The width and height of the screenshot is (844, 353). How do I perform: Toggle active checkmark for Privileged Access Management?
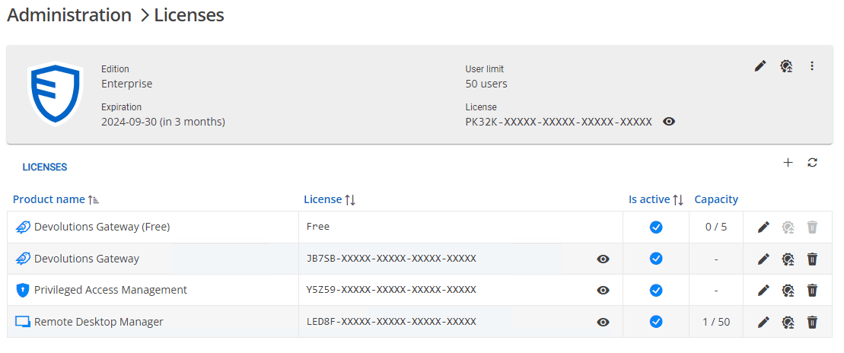[655, 290]
